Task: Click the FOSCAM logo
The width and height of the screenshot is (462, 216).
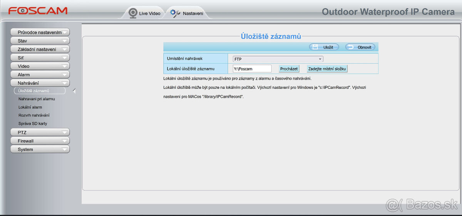Action: [x=38, y=11]
